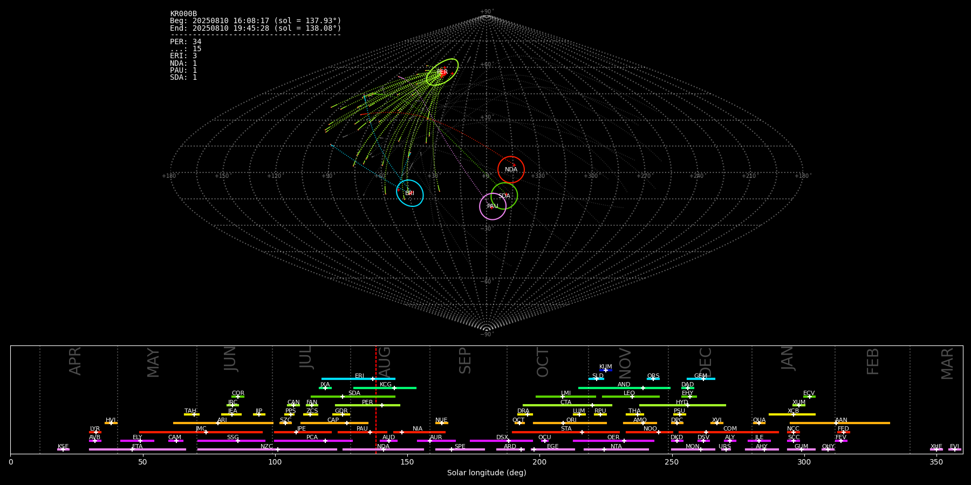Viewport: 971px width, 485px height.
Task: Select the JMC red bar in timeline
Action: pos(201,432)
